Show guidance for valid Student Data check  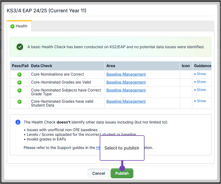click(200, 101)
